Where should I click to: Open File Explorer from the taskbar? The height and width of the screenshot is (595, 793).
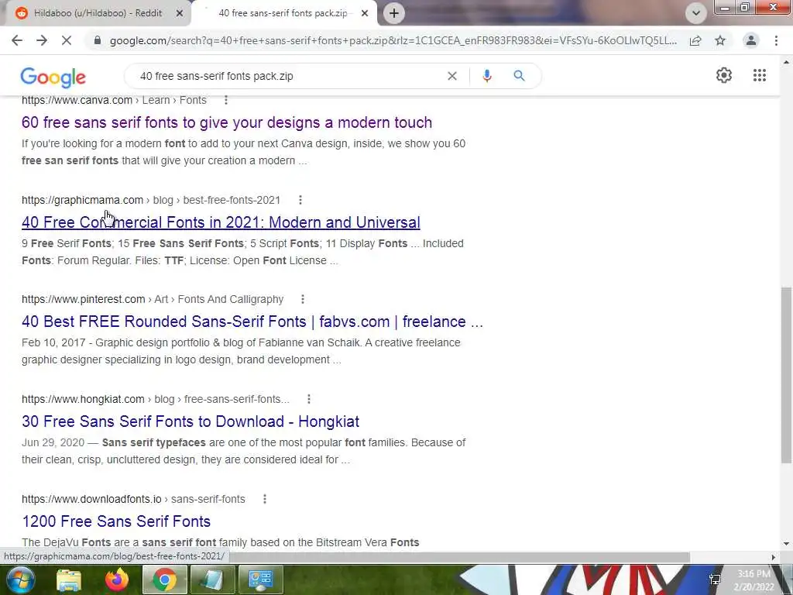coord(69,580)
